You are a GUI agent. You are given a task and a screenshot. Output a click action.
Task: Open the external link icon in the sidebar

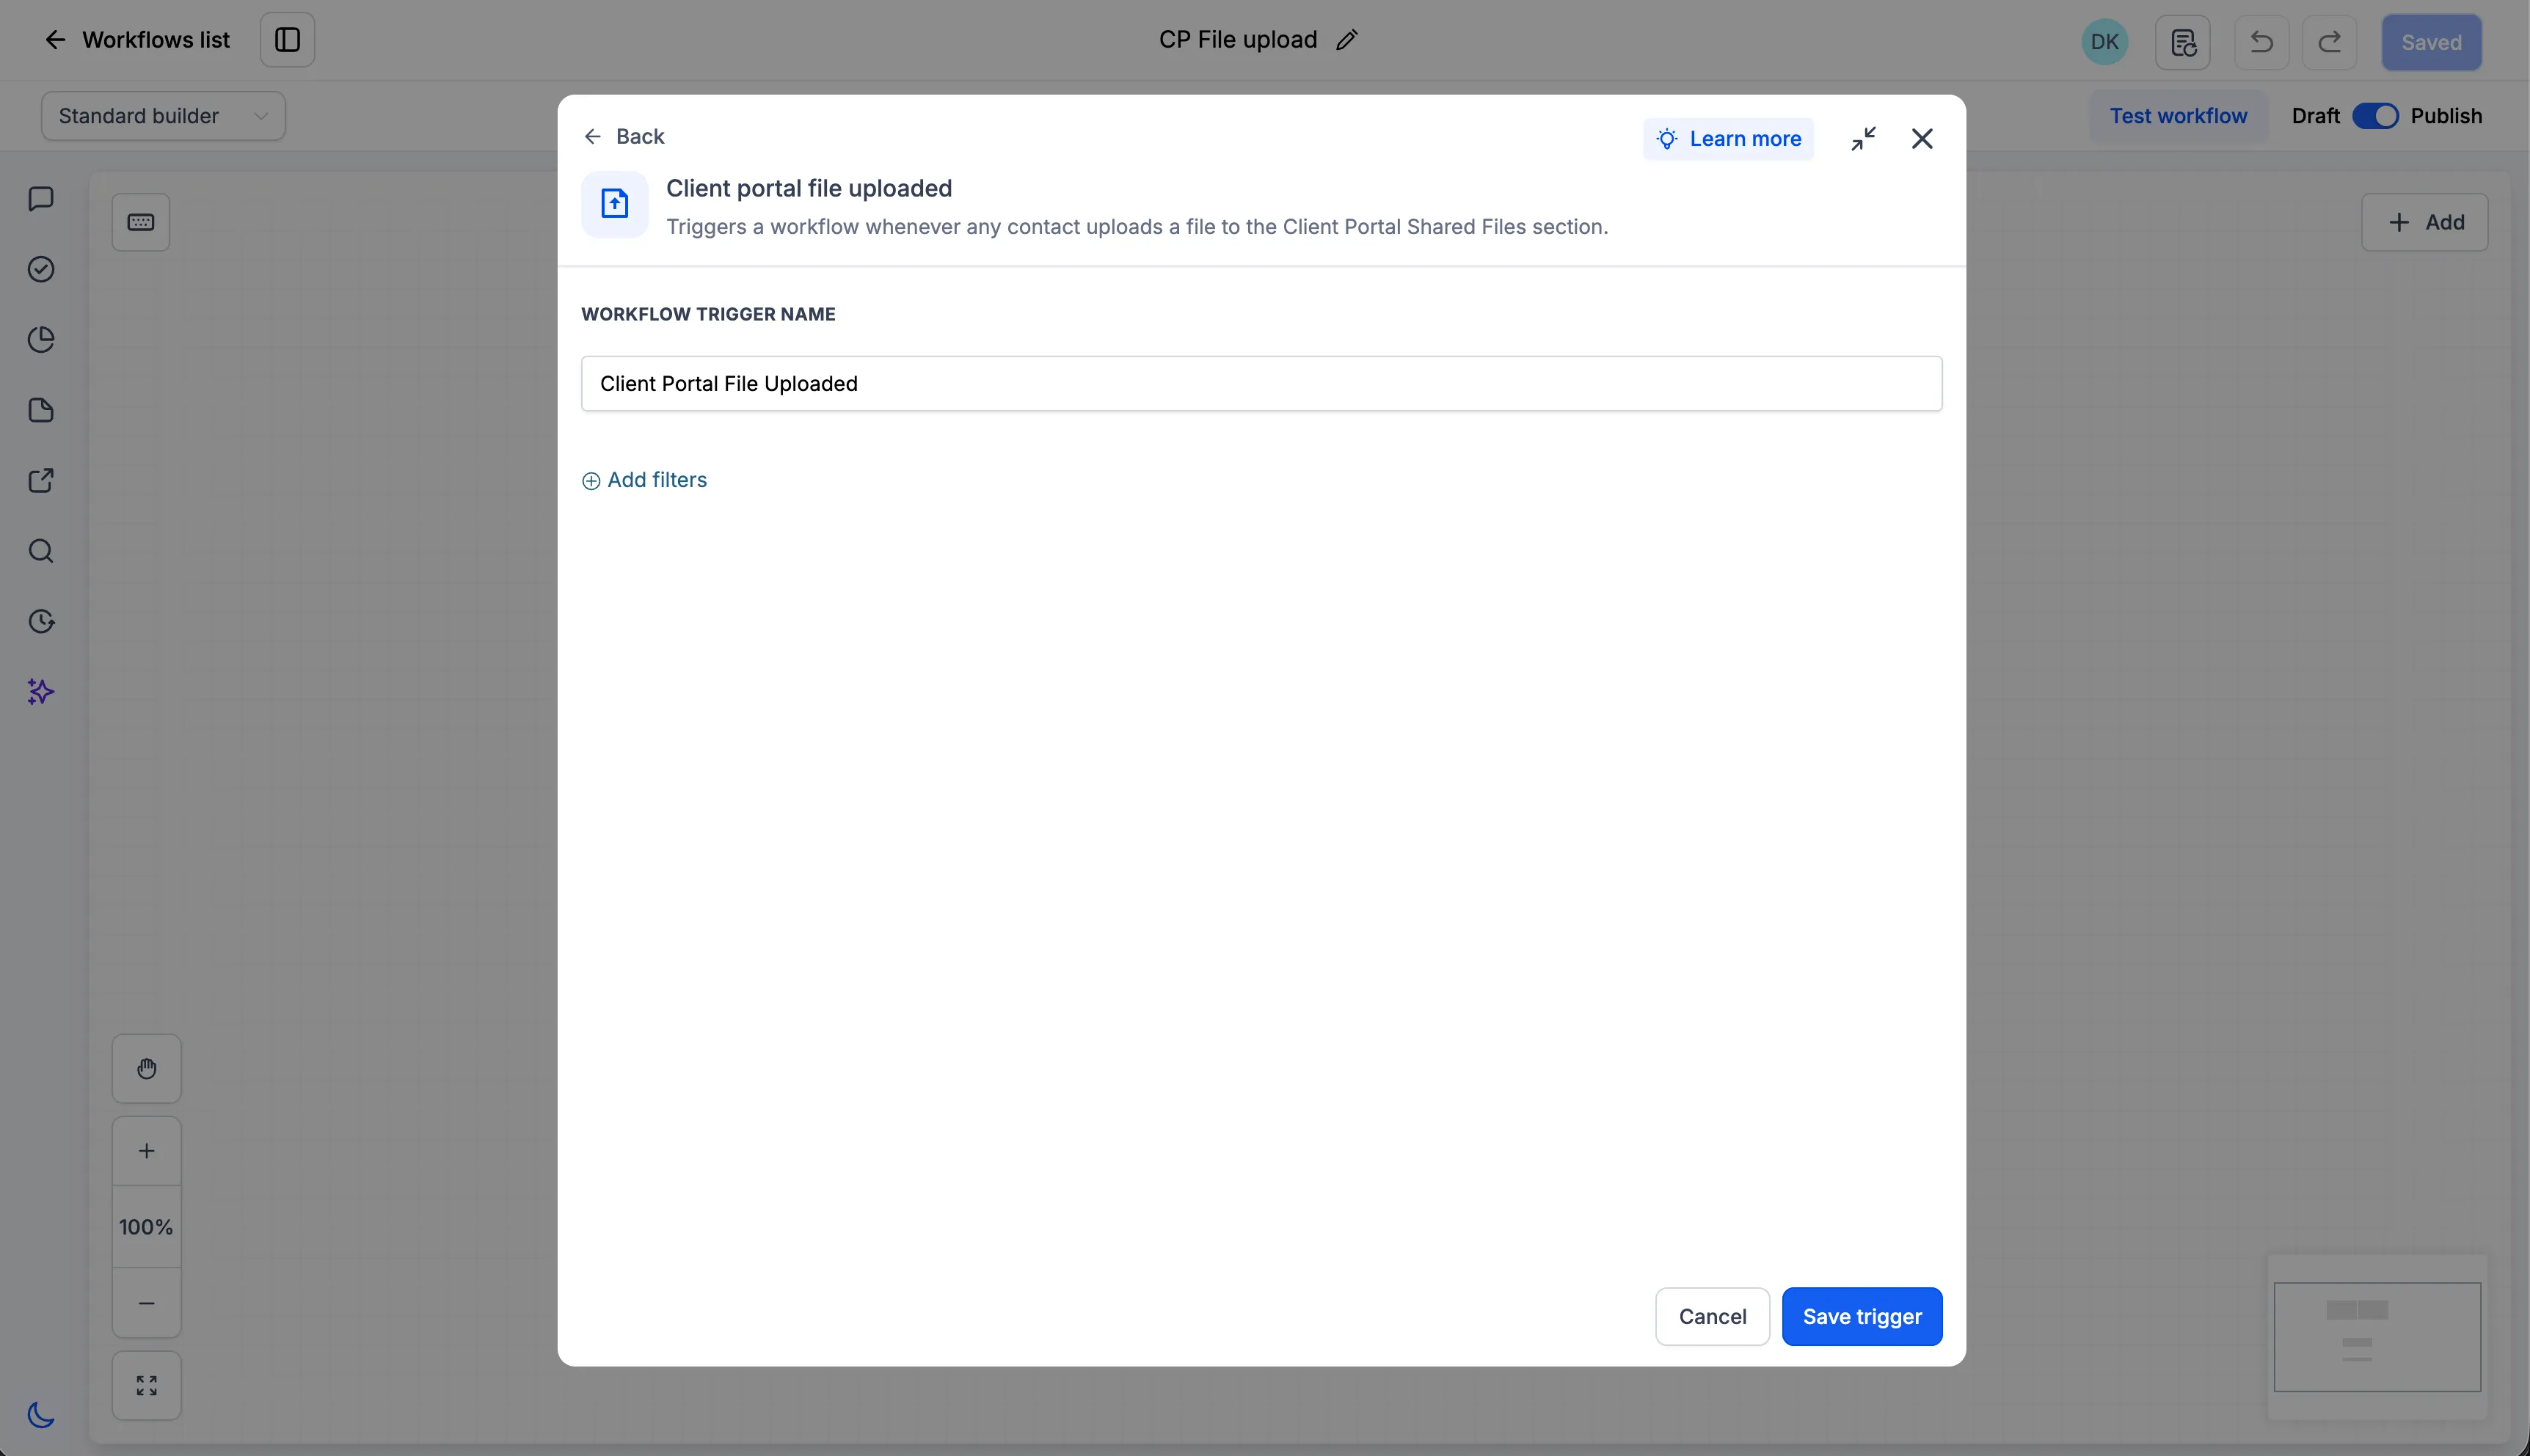(41, 481)
